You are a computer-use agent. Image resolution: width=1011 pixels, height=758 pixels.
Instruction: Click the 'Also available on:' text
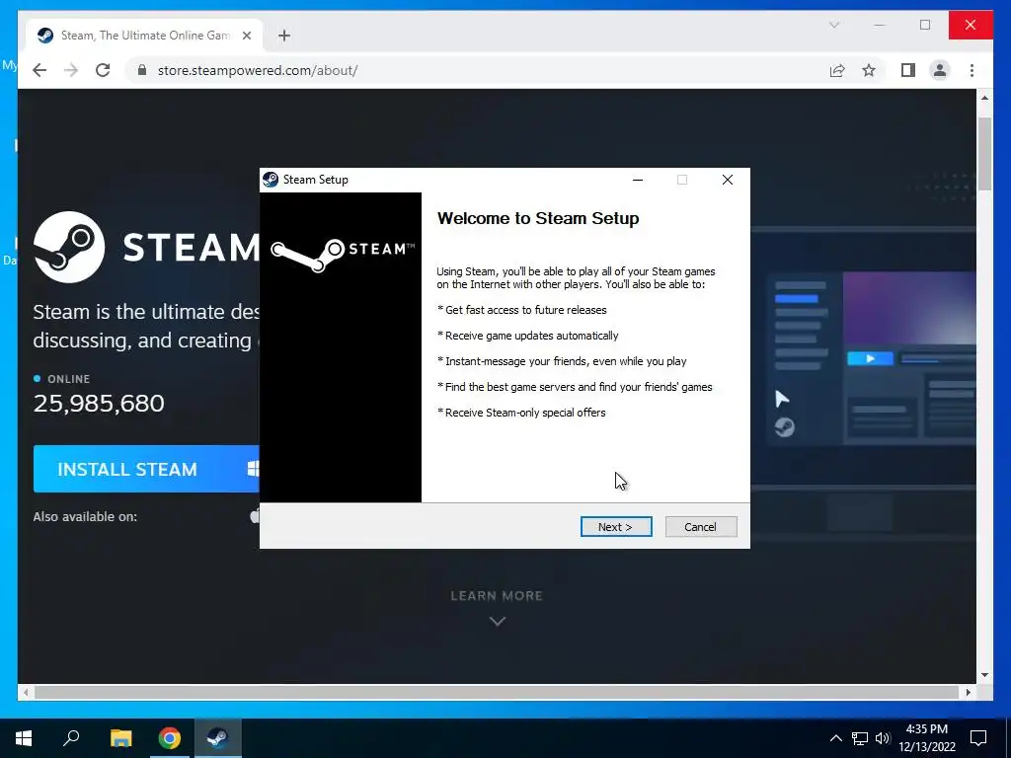(x=85, y=516)
